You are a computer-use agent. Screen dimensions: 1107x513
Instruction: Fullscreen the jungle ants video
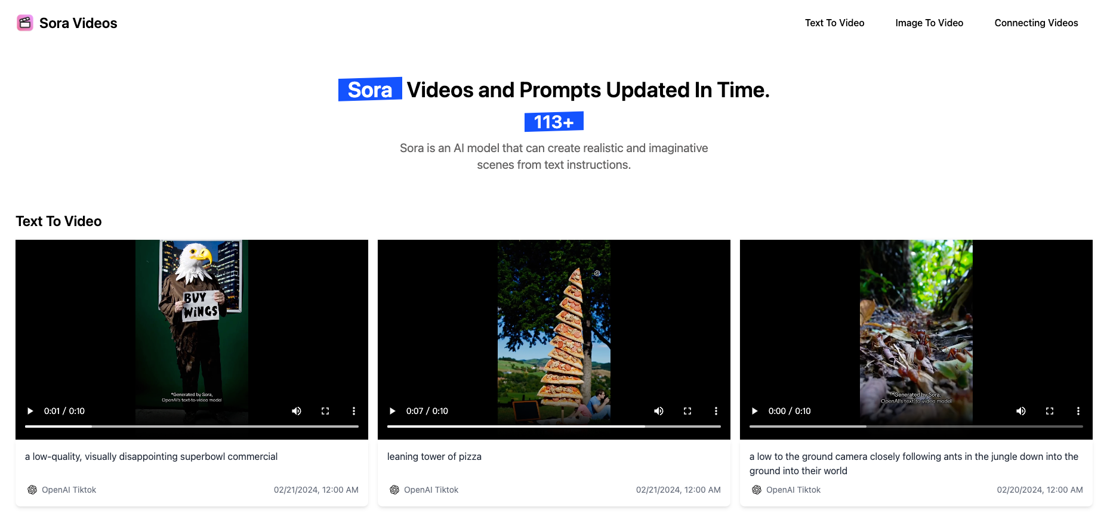1050,411
